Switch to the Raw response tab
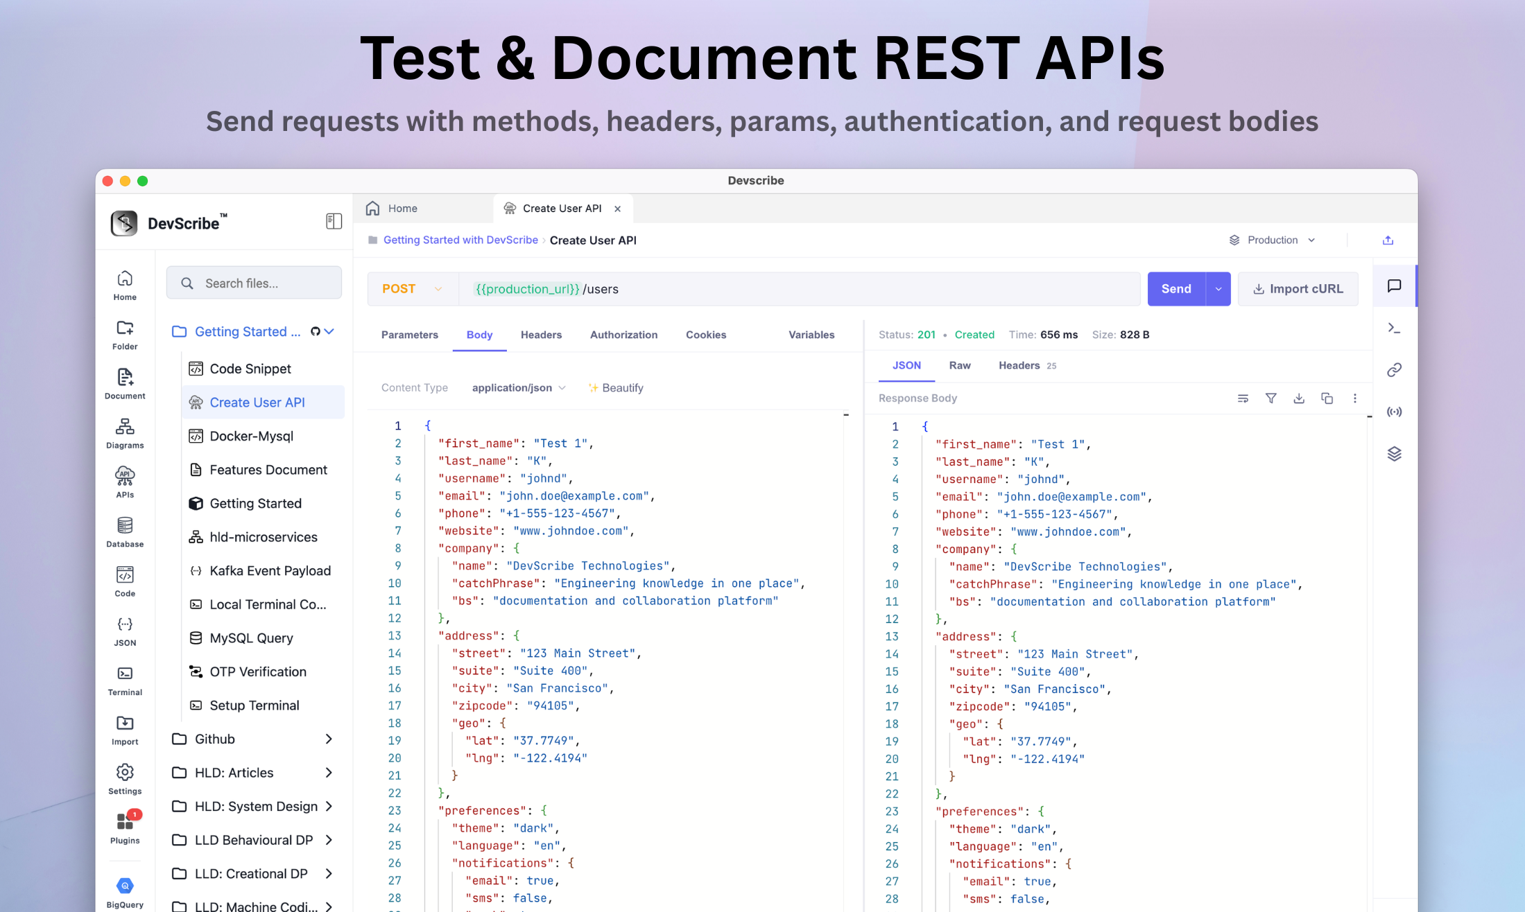1525x912 pixels. [959, 365]
